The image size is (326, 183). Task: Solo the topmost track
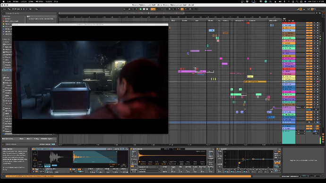pos(314,23)
